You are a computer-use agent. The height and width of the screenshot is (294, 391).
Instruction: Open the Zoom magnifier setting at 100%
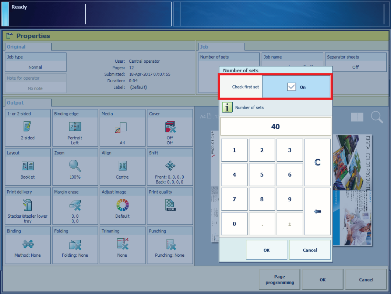(x=75, y=166)
